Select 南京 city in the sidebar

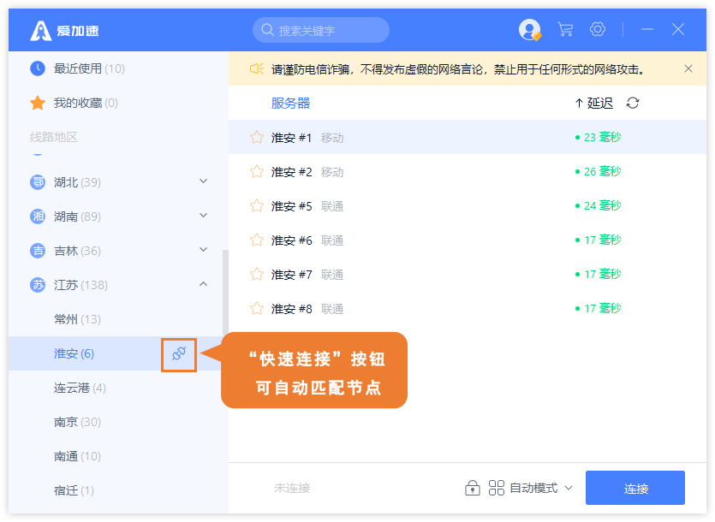(x=77, y=422)
